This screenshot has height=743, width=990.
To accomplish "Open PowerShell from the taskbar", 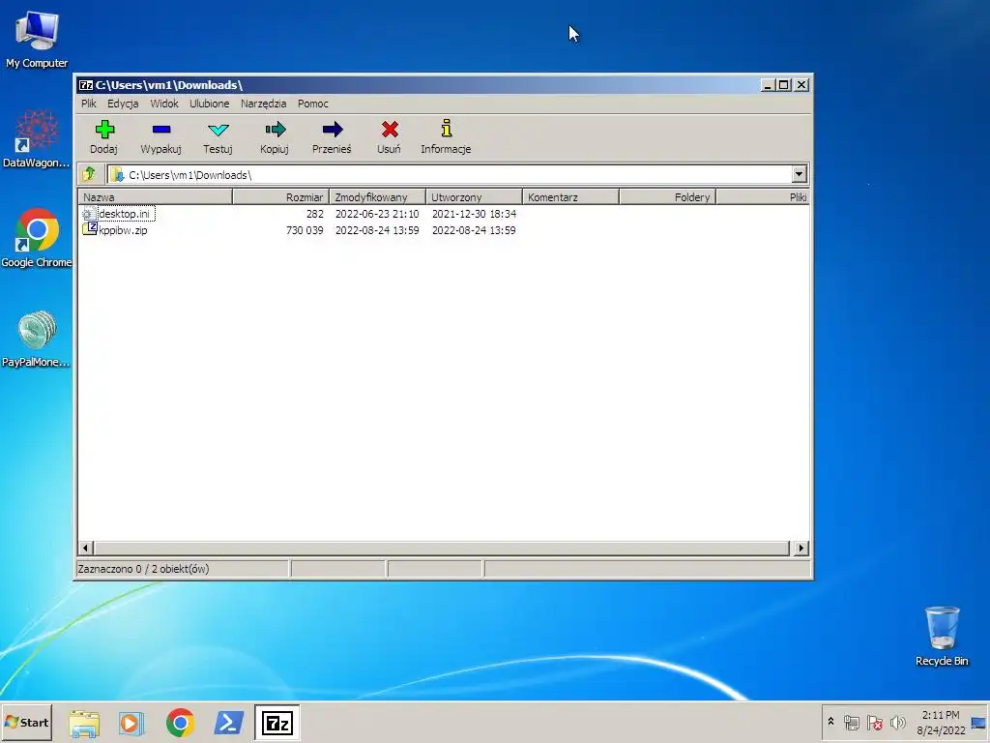I will coord(228,723).
